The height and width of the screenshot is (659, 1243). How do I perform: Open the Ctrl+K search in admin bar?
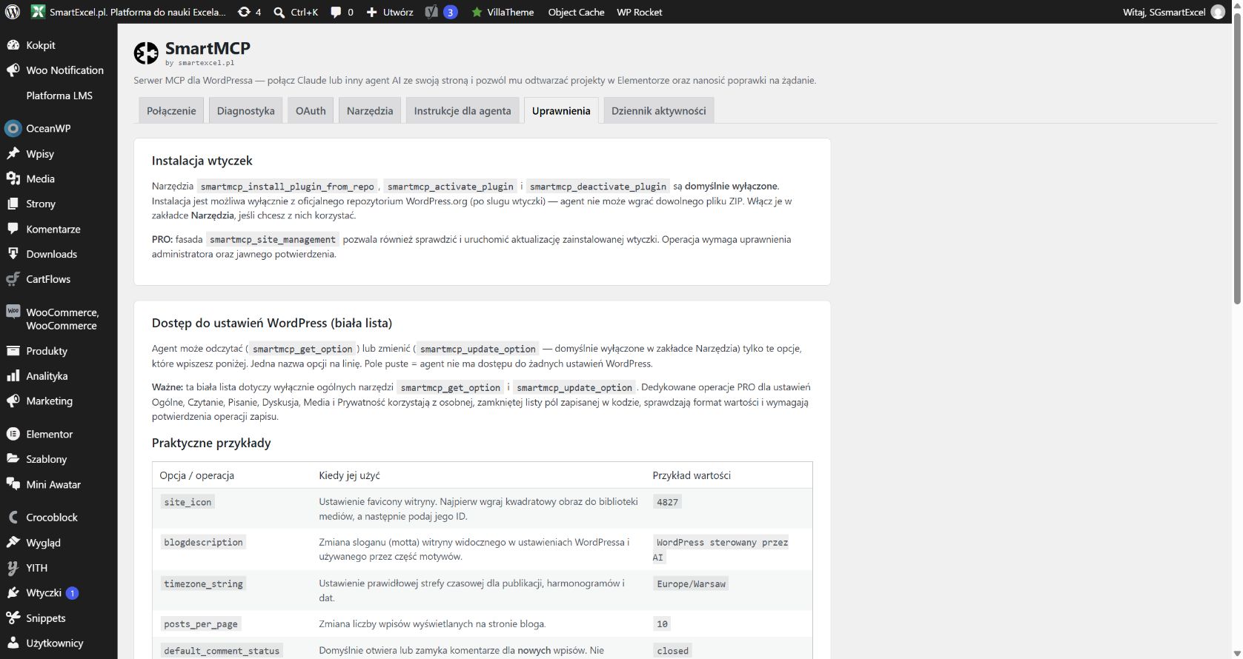coord(296,12)
